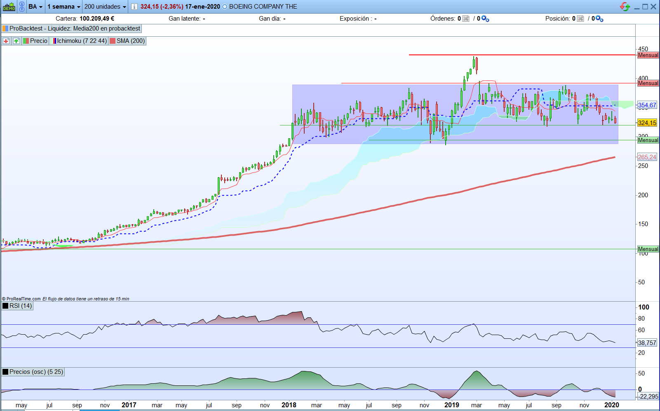
Task: Click the 354,67 price axis label
Action: pos(647,105)
